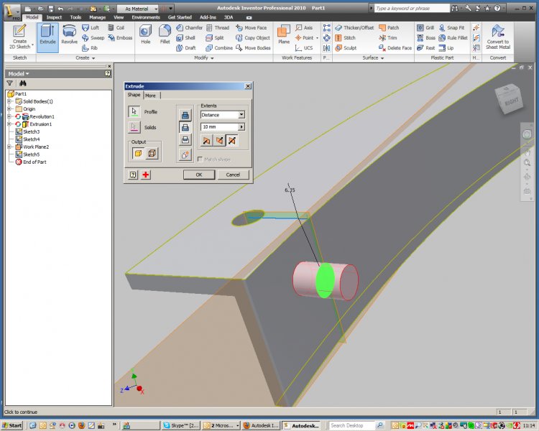Open the Tools ribbon tab
The height and width of the screenshot is (431, 539).
[75, 17]
